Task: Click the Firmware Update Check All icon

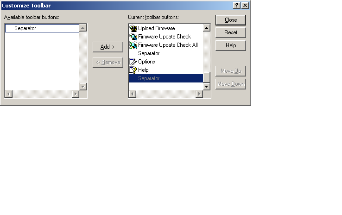Action: 133,45
